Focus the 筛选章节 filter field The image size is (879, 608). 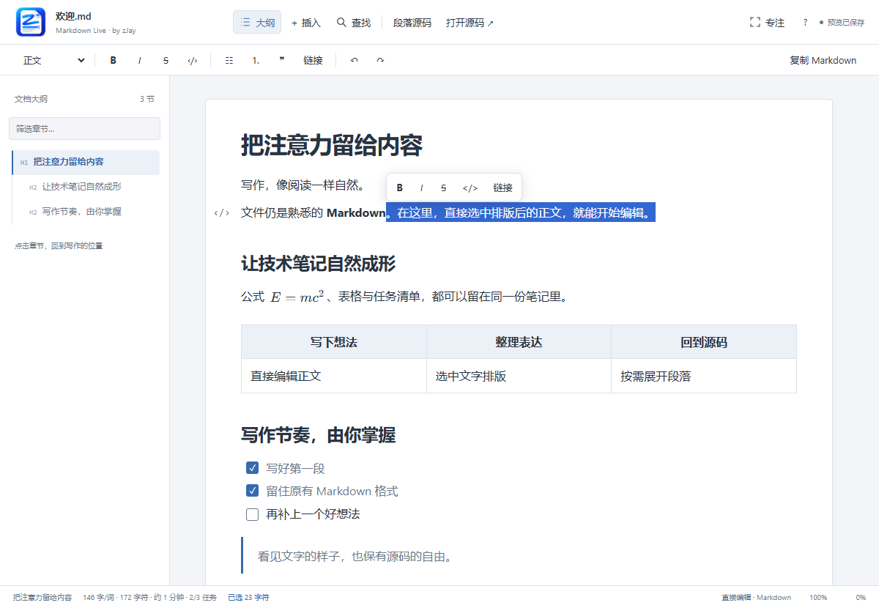click(84, 128)
